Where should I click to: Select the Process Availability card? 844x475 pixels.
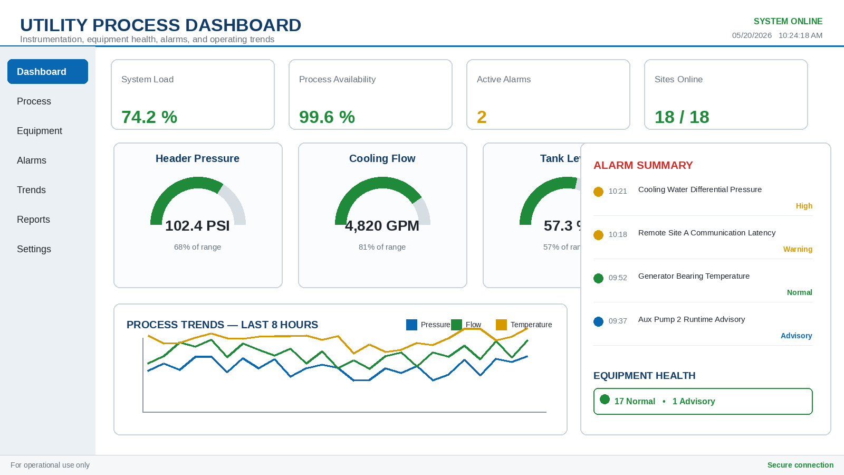(x=370, y=94)
